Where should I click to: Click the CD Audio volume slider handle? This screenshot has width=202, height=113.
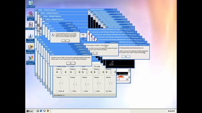point(99,83)
